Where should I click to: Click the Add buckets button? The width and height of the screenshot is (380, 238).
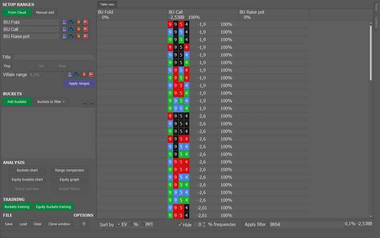(x=17, y=102)
